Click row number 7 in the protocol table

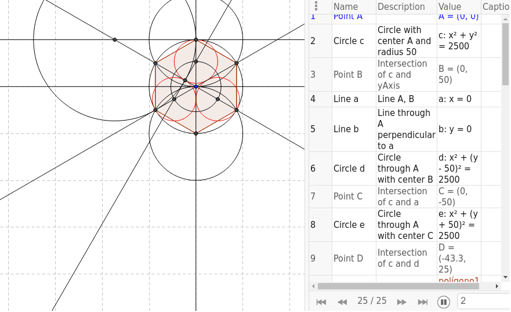click(x=320, y=197)
